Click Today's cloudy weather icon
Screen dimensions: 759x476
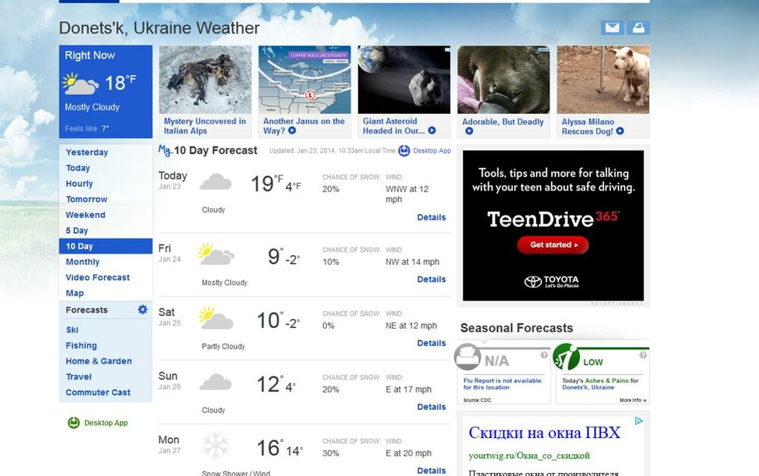(x=215, y=183)
